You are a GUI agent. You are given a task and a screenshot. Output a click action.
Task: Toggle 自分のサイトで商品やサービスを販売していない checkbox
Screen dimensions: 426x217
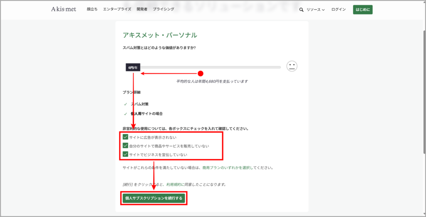click(125, 146)
